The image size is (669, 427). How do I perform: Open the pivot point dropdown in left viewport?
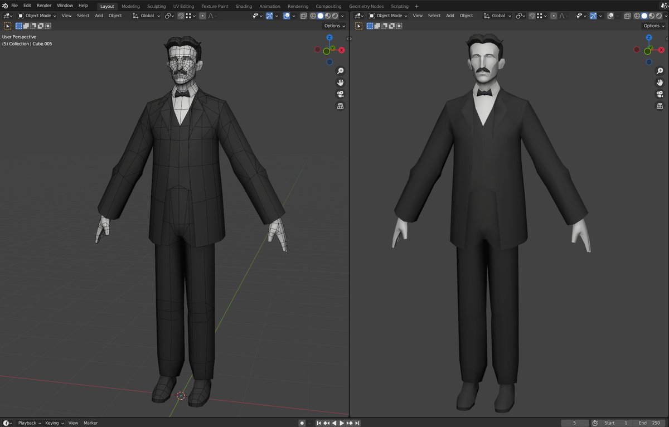pyautogui.click(x=169, y=16)
